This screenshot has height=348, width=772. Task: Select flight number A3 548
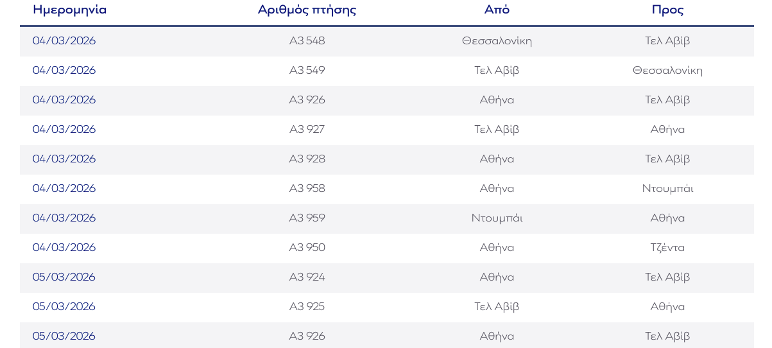(x=307, y=41)
